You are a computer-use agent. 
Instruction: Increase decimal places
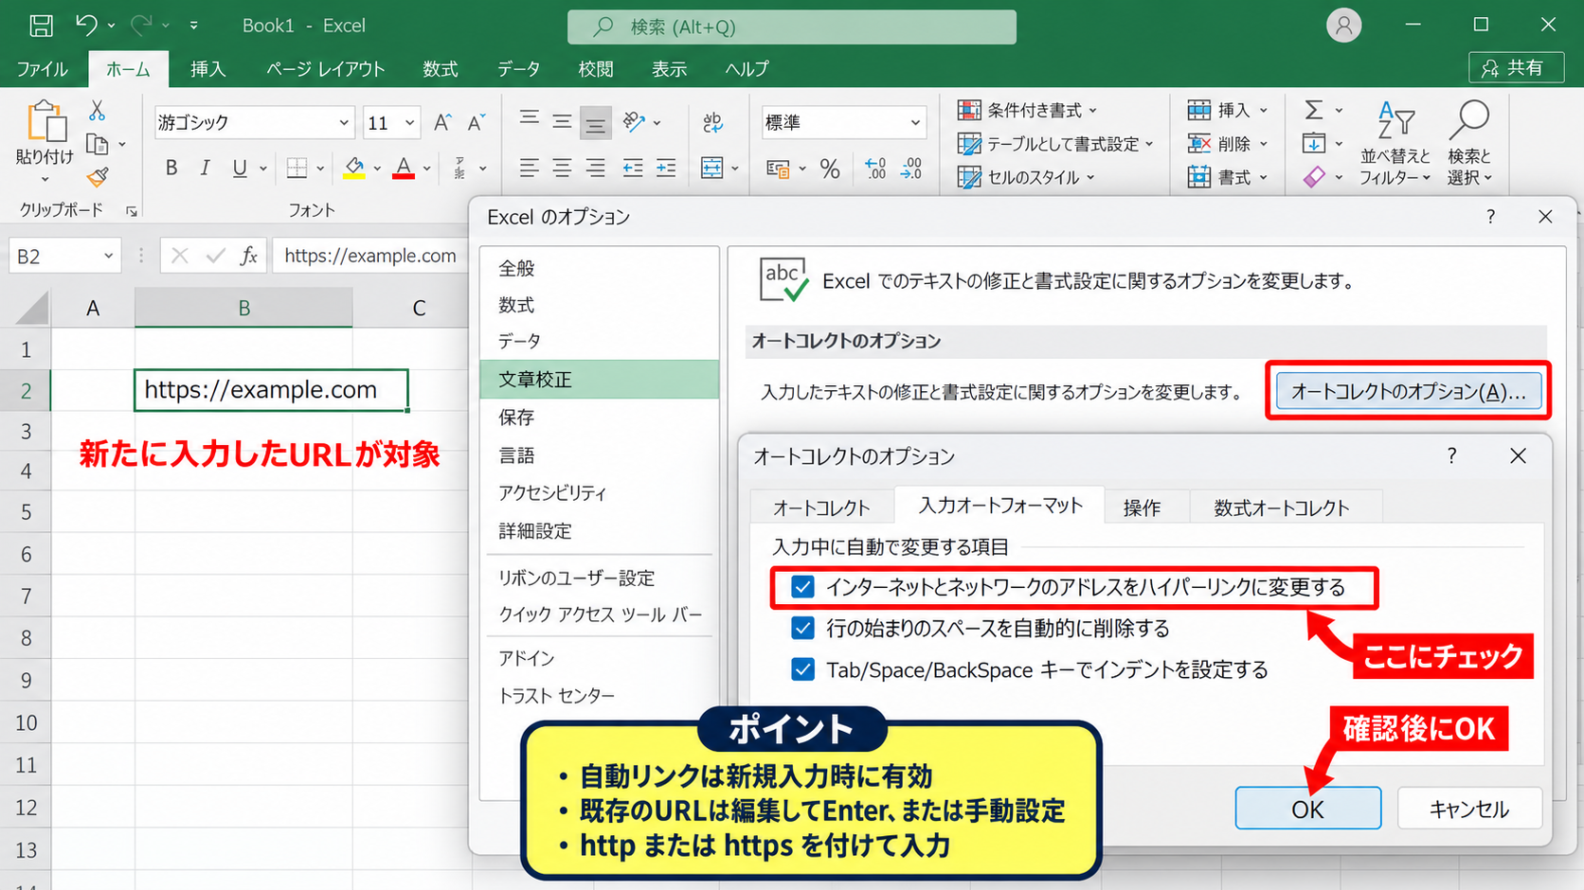click(876, 169)
